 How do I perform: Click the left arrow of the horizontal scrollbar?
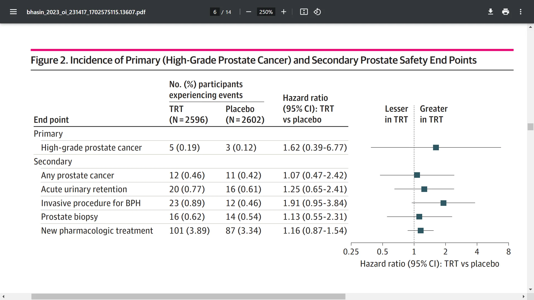coord(3,296)
